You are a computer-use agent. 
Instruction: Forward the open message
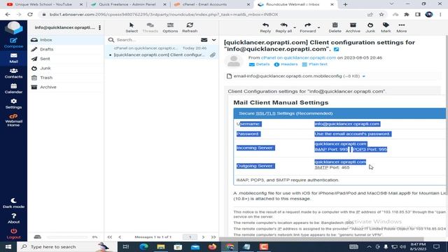pos(308,28)
